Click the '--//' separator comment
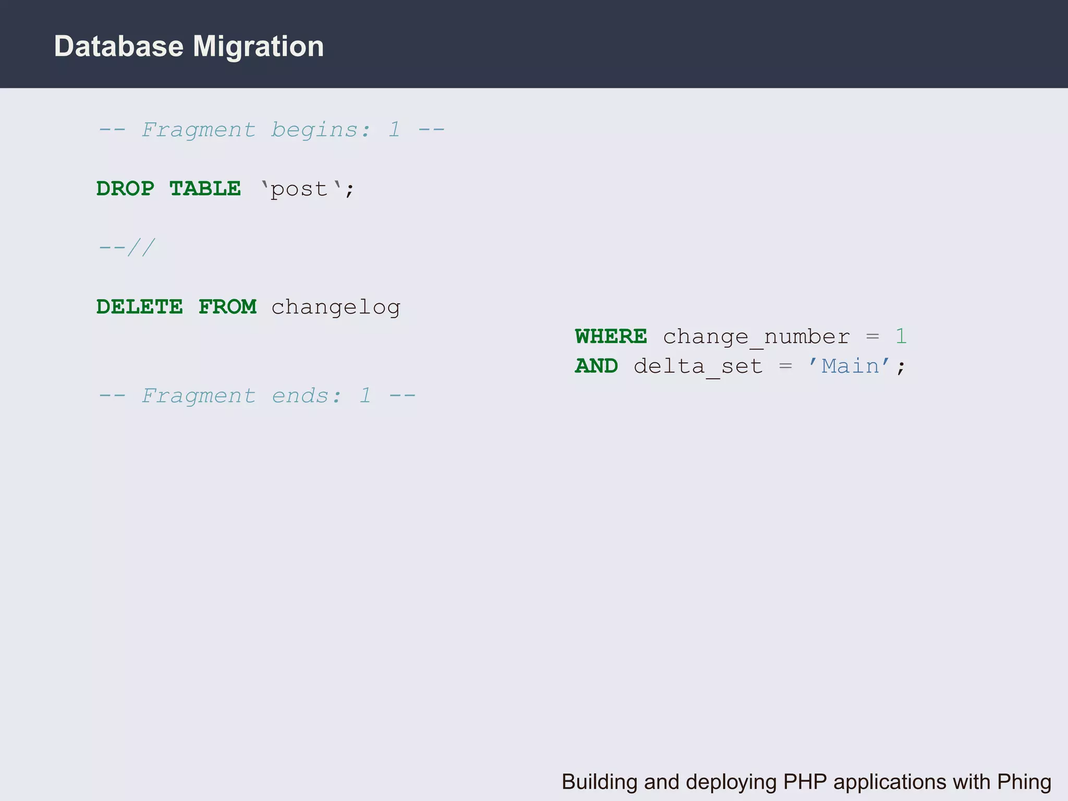The image size is (1068, 801). point(127,248)
